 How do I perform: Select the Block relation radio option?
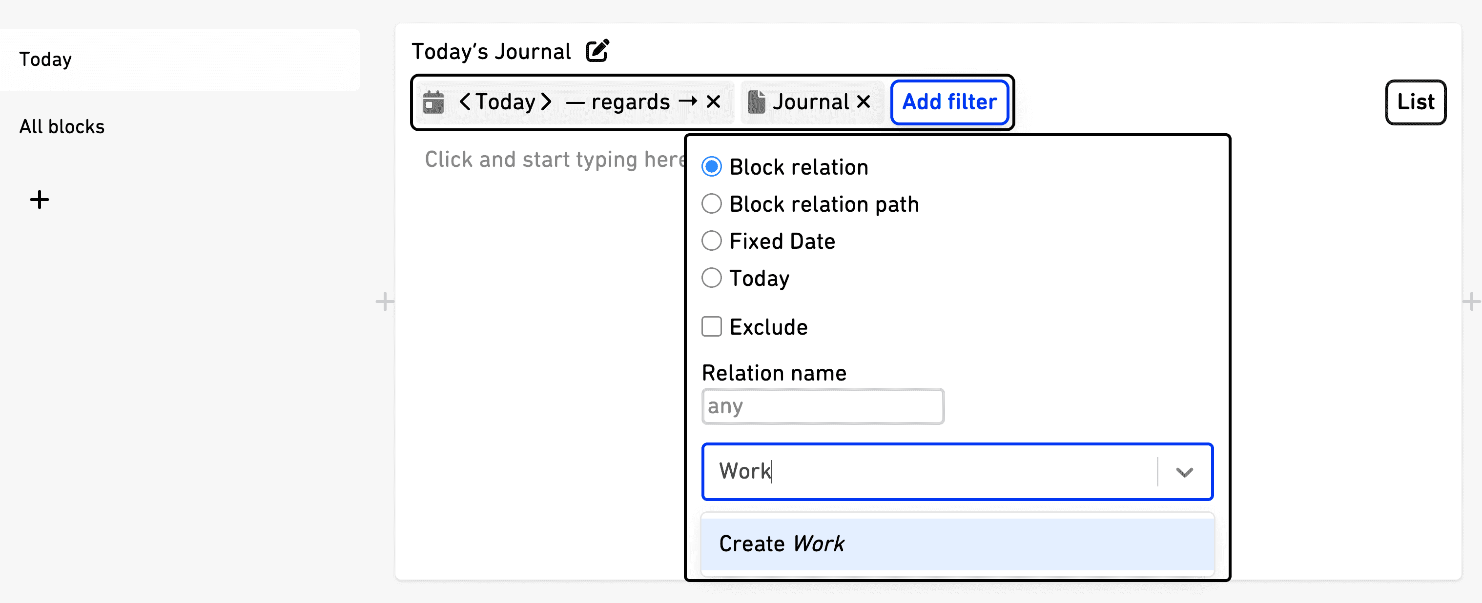click(x=712, y=167)
